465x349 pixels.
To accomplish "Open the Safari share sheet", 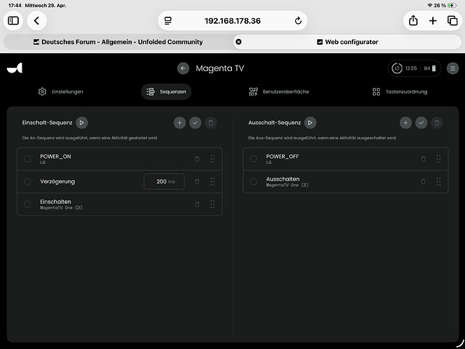I will tap(413, 21).
